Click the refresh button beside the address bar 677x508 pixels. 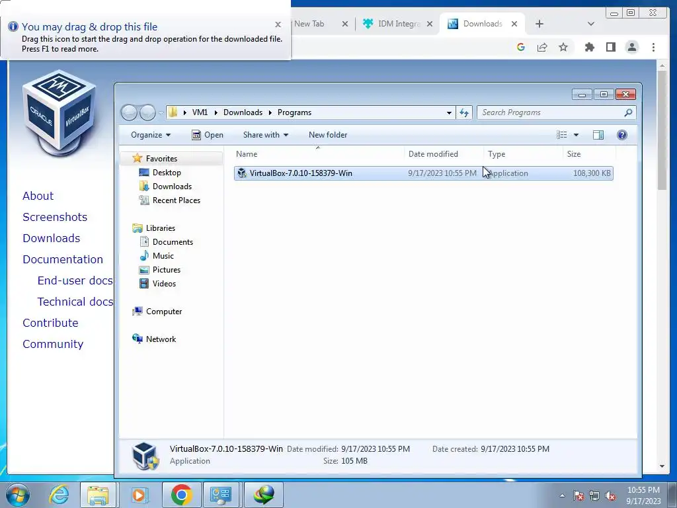click(464, 112)
